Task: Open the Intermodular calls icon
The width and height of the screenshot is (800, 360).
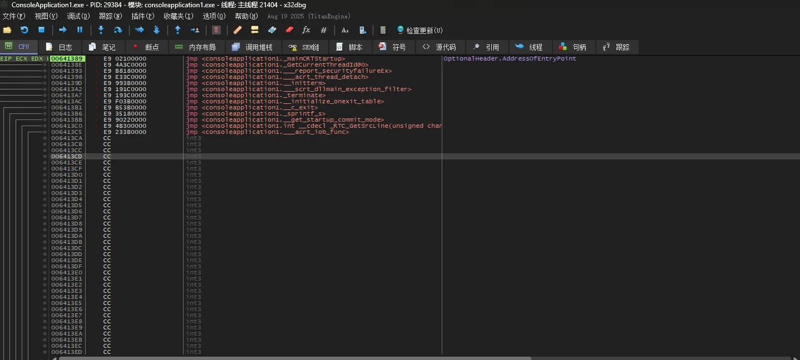Action: tap(362, 30)
